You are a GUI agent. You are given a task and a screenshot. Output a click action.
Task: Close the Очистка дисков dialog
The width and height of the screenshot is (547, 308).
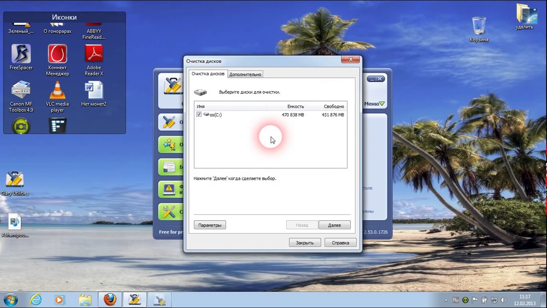[x=350, y=59]
